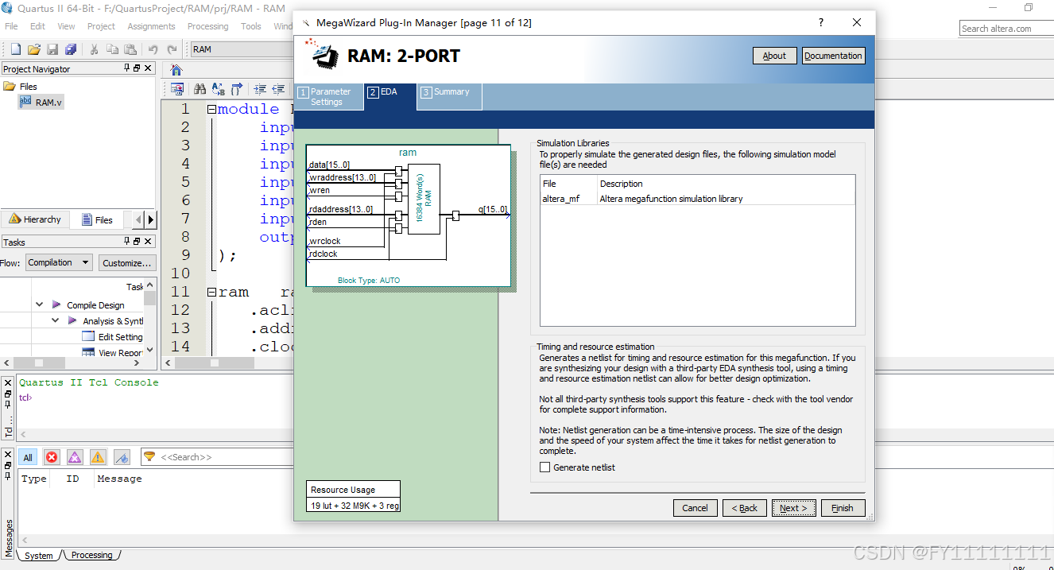Go to the Home page icon

176,70
